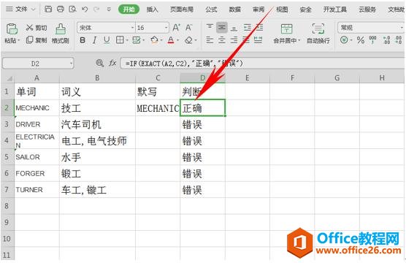Open the font size dropdown showing 16
Viewport: 406px width, 263px height.
[166, 28]
